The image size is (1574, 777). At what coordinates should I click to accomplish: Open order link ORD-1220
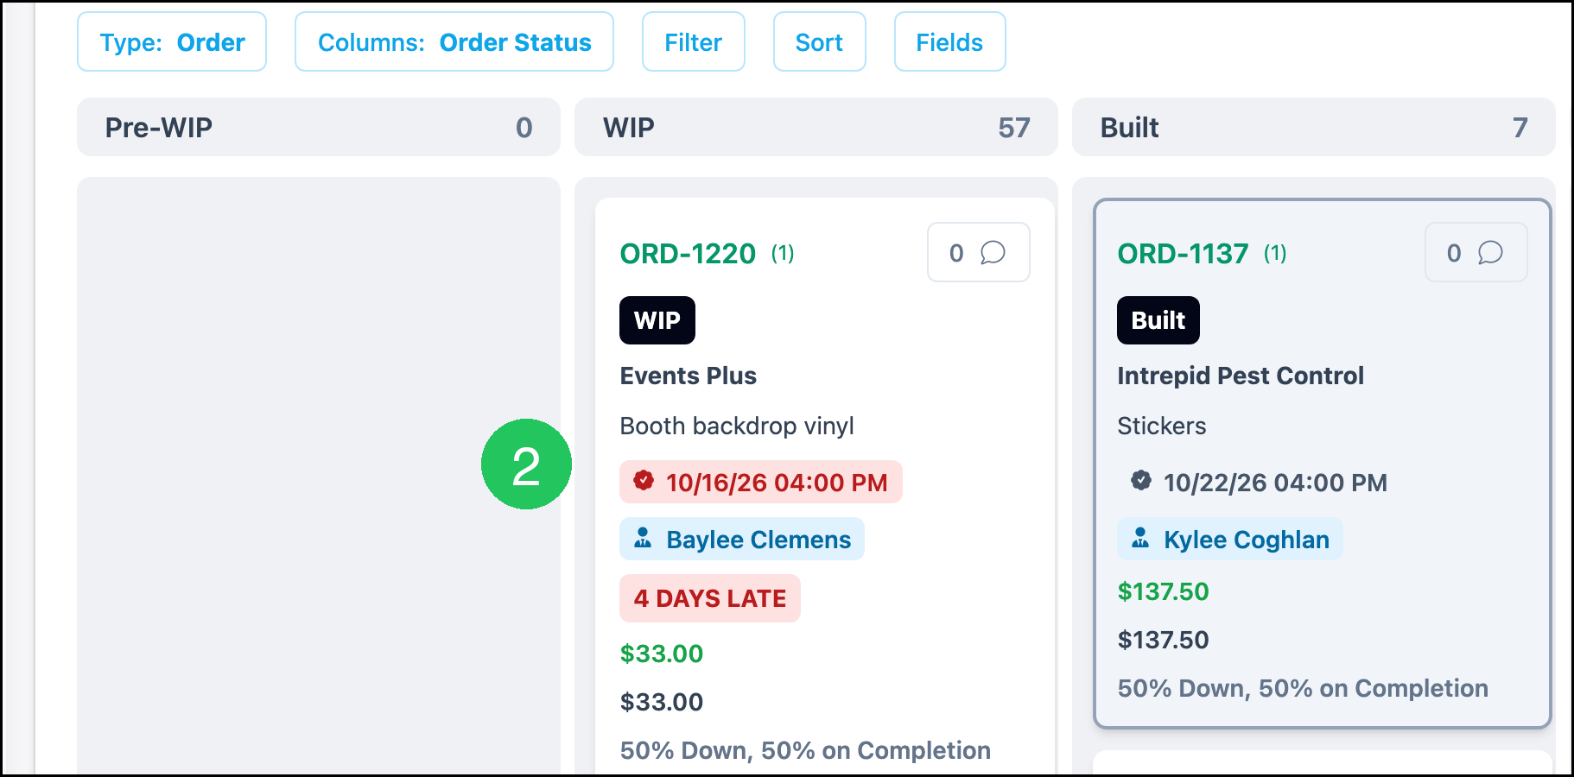click(688, 254)
